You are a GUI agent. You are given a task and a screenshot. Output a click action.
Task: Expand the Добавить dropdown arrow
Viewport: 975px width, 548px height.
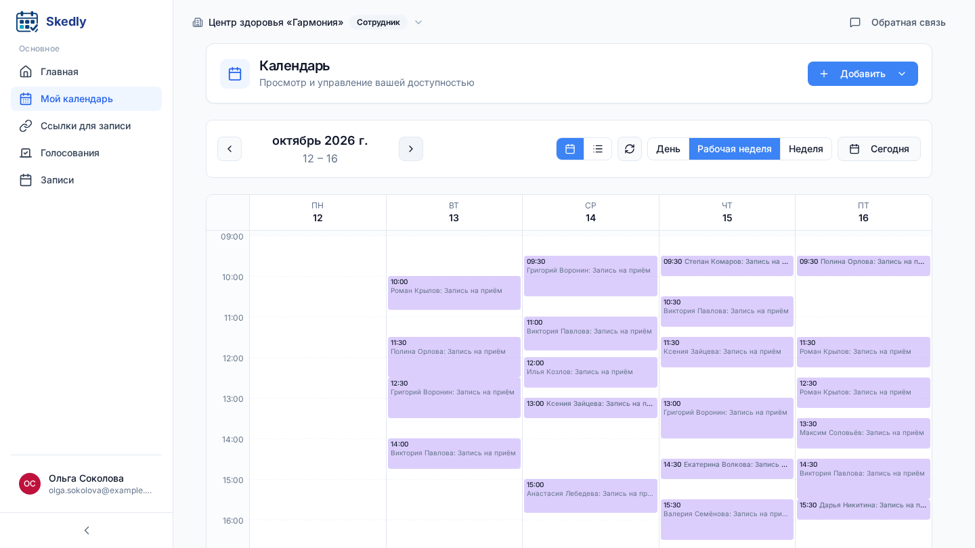(x=902, y=74)
